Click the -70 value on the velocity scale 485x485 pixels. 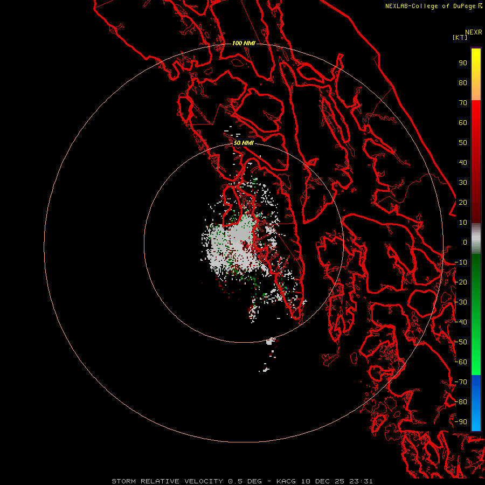click(461, 382)
